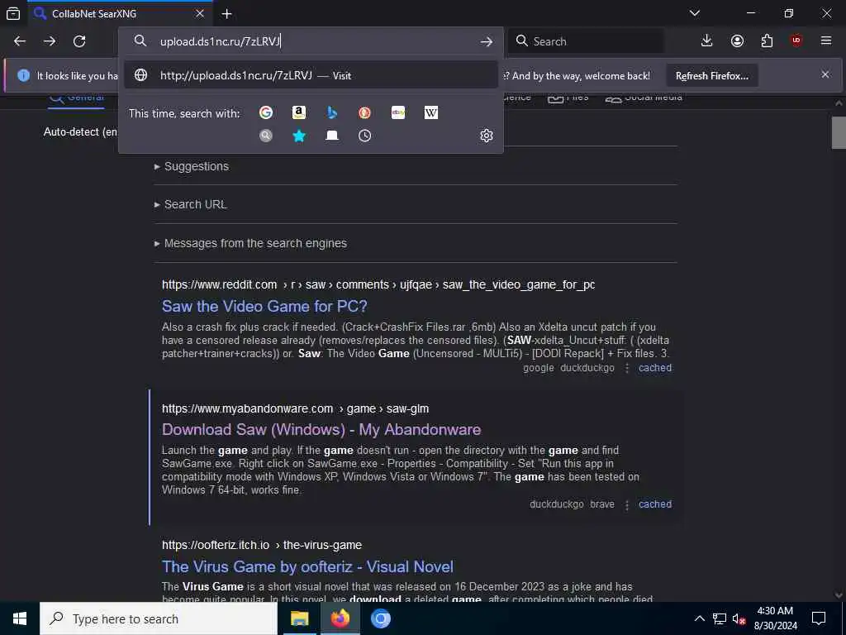Click the Go arrow in the address bar
Image resolution: width=846 pixels, height=635 pixels.
486,41
